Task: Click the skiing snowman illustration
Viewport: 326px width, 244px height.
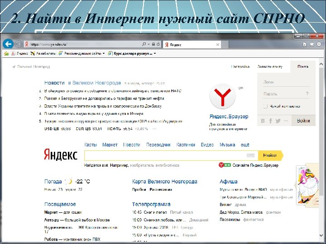Action: [x=307, y=185]
